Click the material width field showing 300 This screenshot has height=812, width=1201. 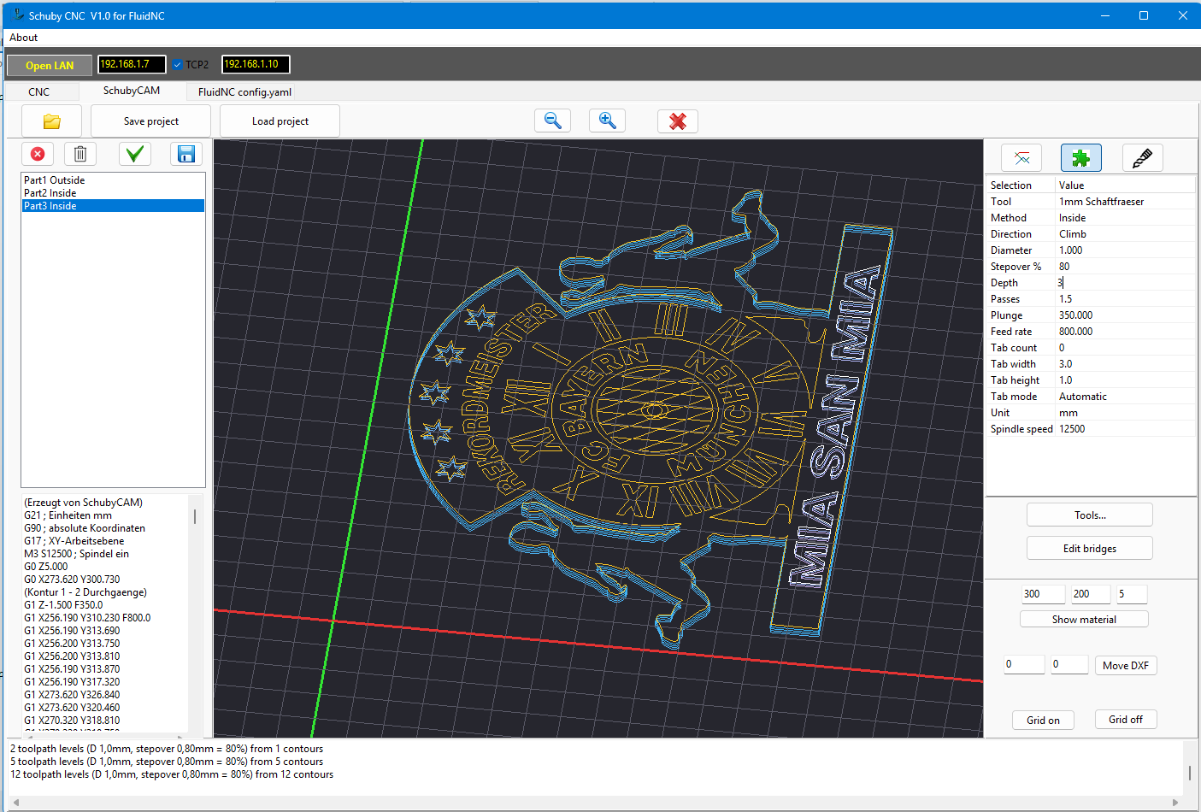point(1043,594)
